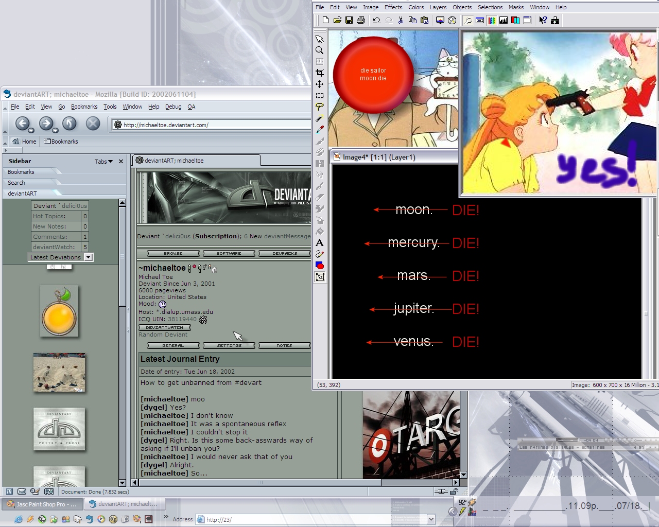Select the Mover tool
The image size is (659, 527).
point(320,84)
